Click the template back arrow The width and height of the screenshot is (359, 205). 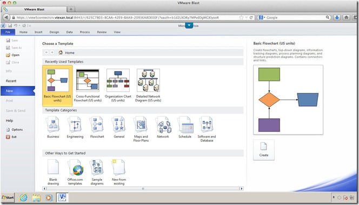pos(46,52)
